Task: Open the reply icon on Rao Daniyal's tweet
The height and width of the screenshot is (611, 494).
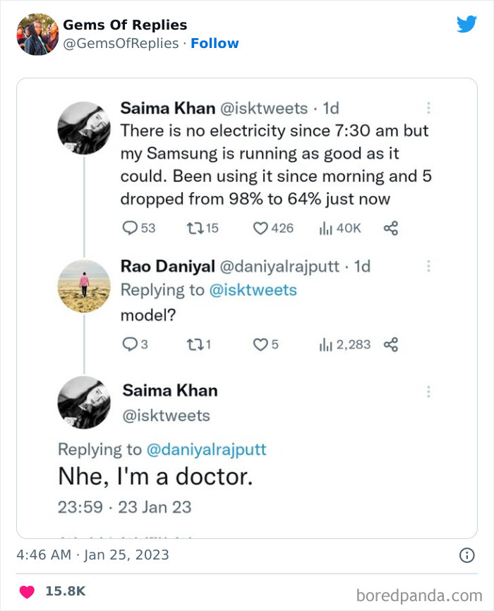Action: tap(129, 344)
